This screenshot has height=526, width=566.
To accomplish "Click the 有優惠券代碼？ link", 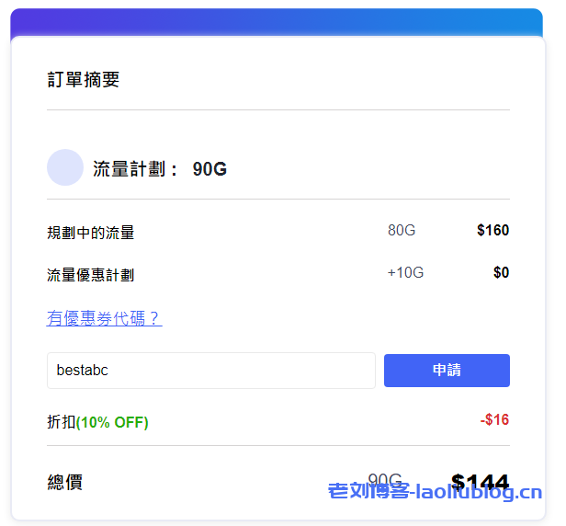I will pos(104,318).
